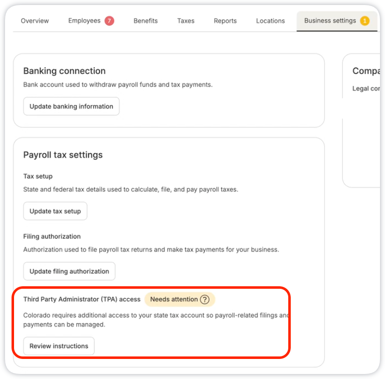Click the yellow 1 badge on Business settings
385x379 pixels.
coord(364,21)
